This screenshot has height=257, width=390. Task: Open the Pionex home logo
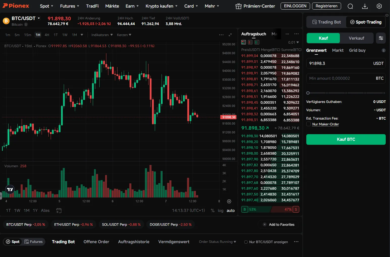coord(16,6)
